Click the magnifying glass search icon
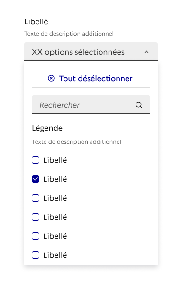Image resolution: width=182 pixels, height=281 pixels. (139, 105)
